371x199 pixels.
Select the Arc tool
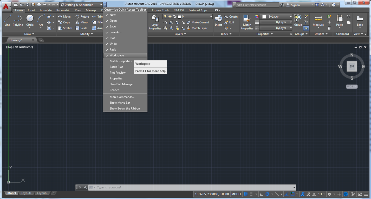[41, 20]
